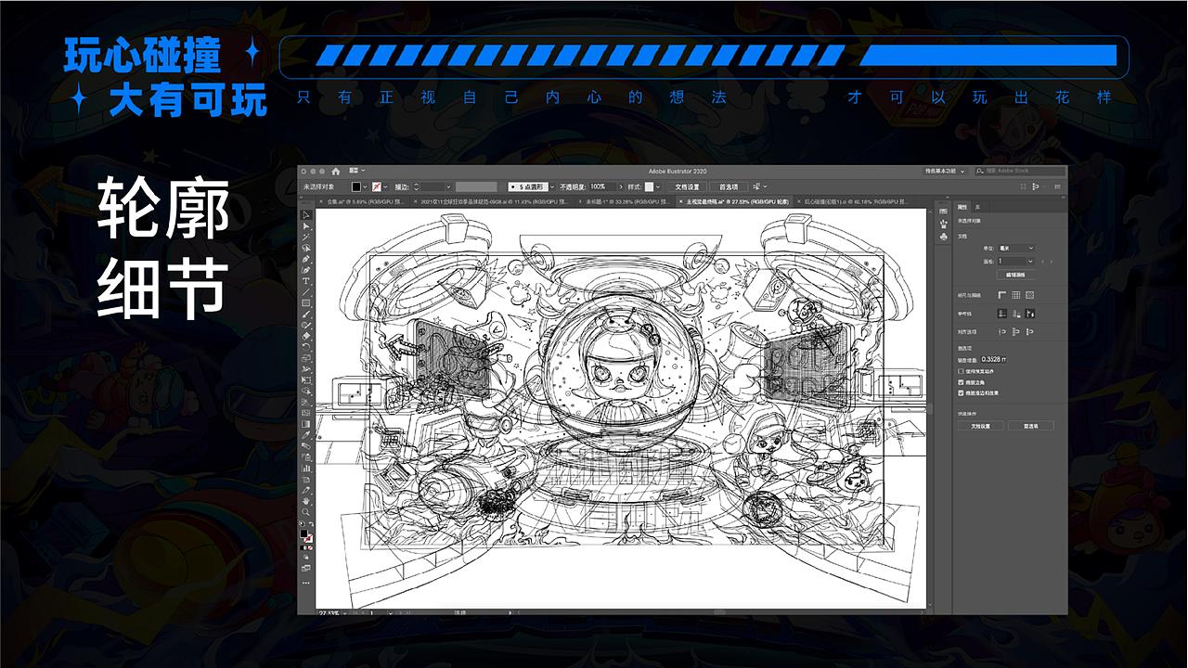Click the control bar stroke none swatch
Screen dimensions: 1188x668
[376, 186]
